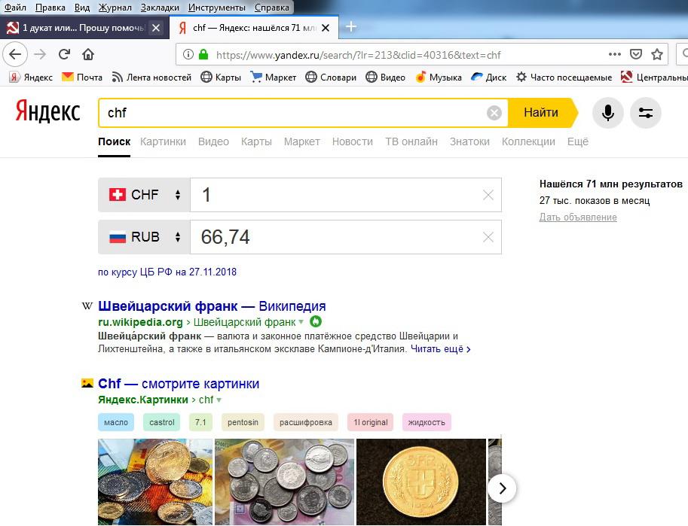Image resolution: width=688 pixels, height=526 pixels.
Task: Switch to Новости search tab
Action: [353, 141]
